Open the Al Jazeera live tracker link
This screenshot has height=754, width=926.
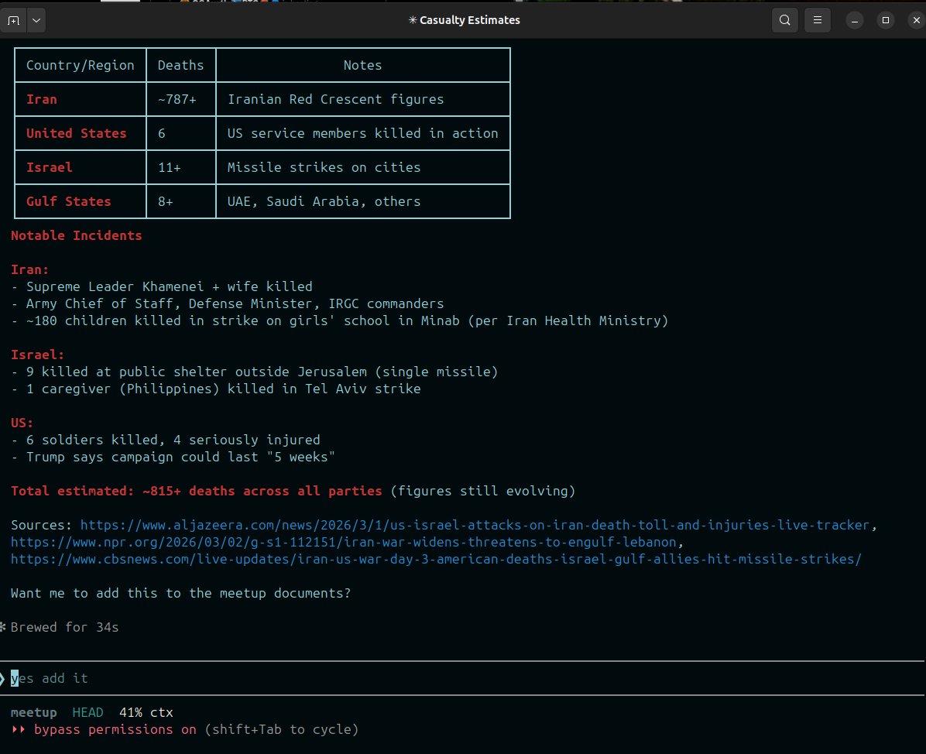pos(475,525)
